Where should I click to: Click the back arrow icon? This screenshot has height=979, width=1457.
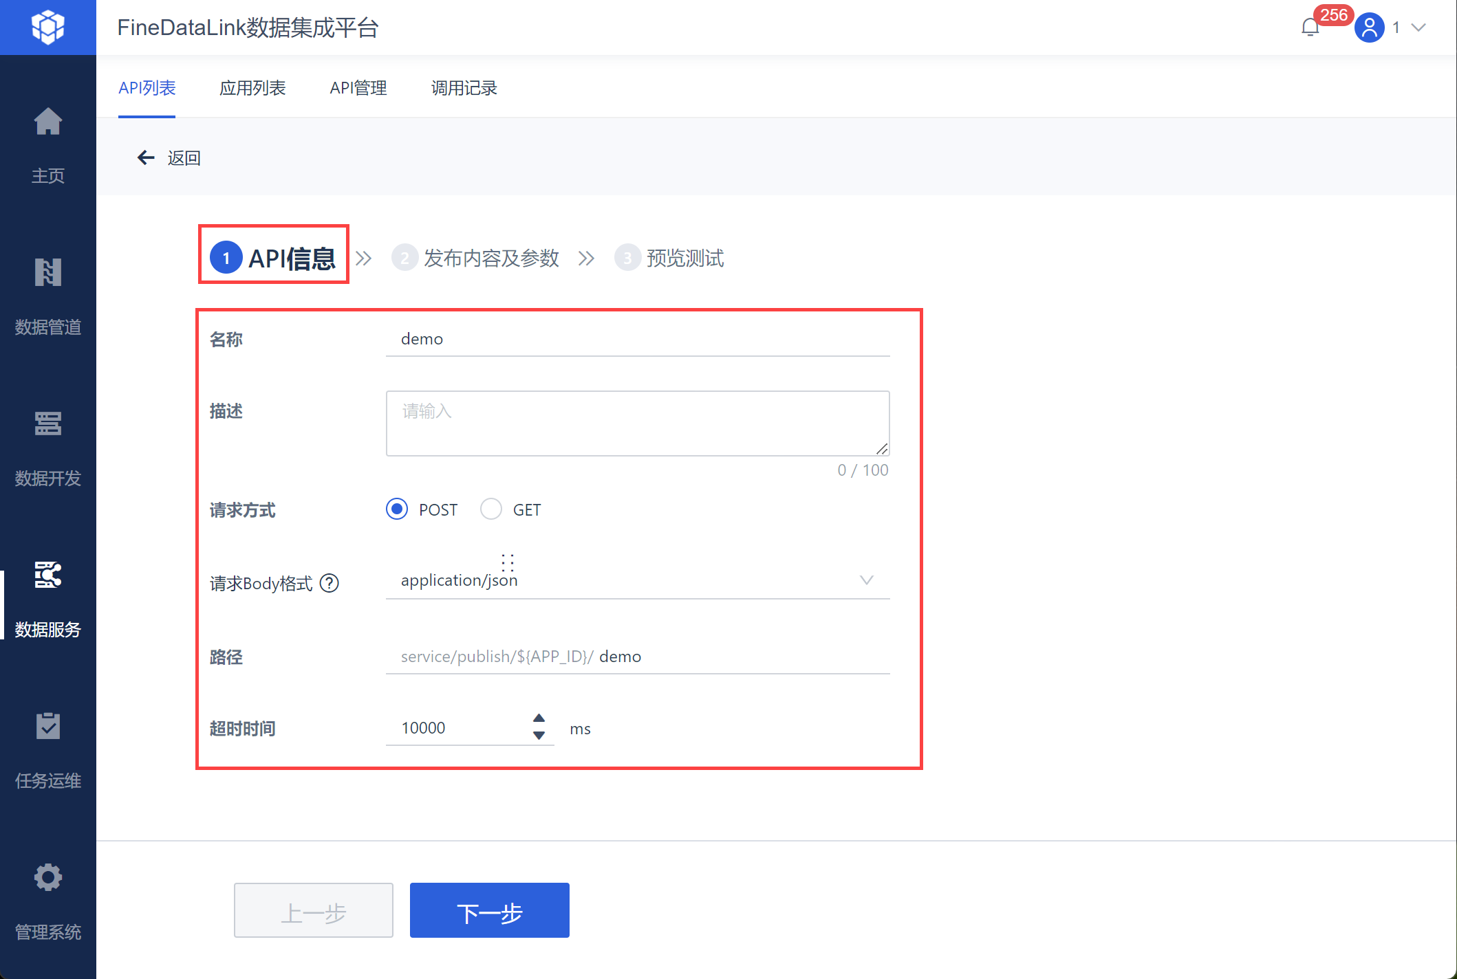146,158
